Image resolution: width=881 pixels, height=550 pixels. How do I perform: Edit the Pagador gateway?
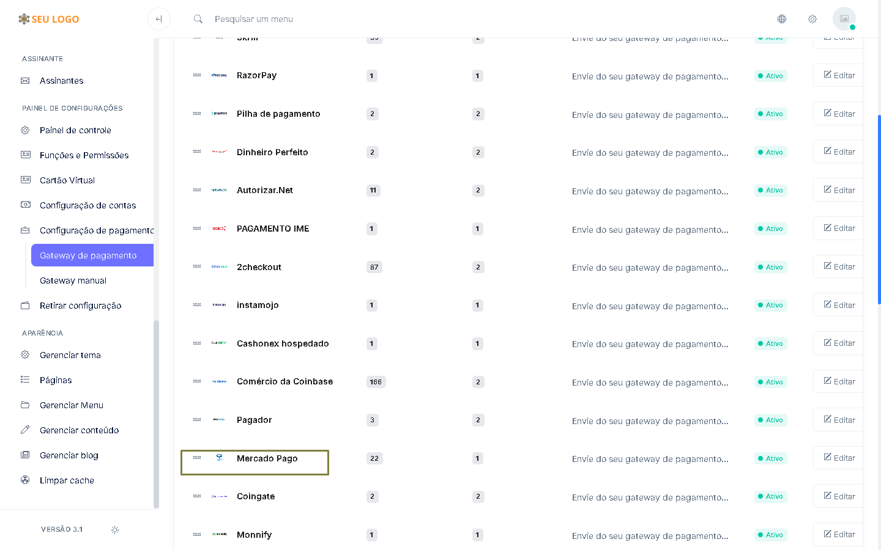coord(839,420)
